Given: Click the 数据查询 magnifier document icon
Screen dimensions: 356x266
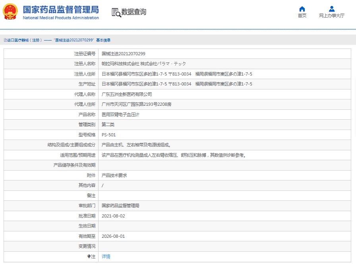Looking at the screenshot, I should point(116,12).
